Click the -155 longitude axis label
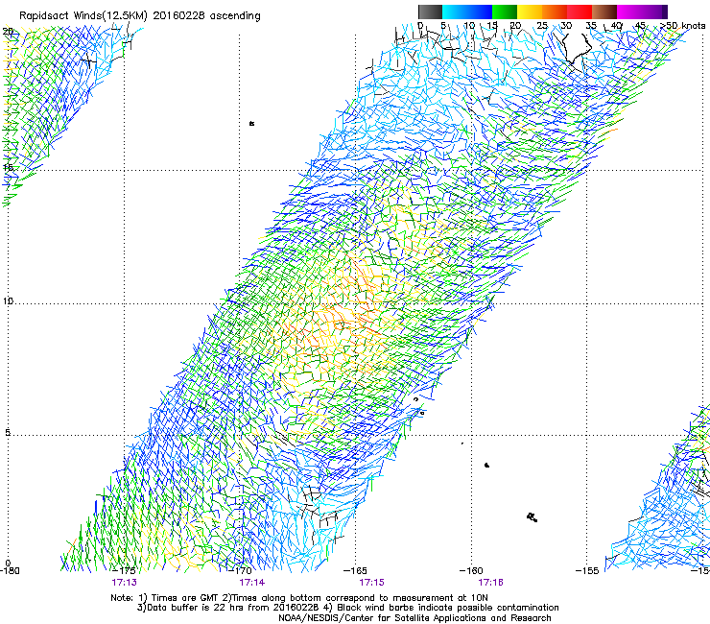The image size is (710, 624). 587,570
